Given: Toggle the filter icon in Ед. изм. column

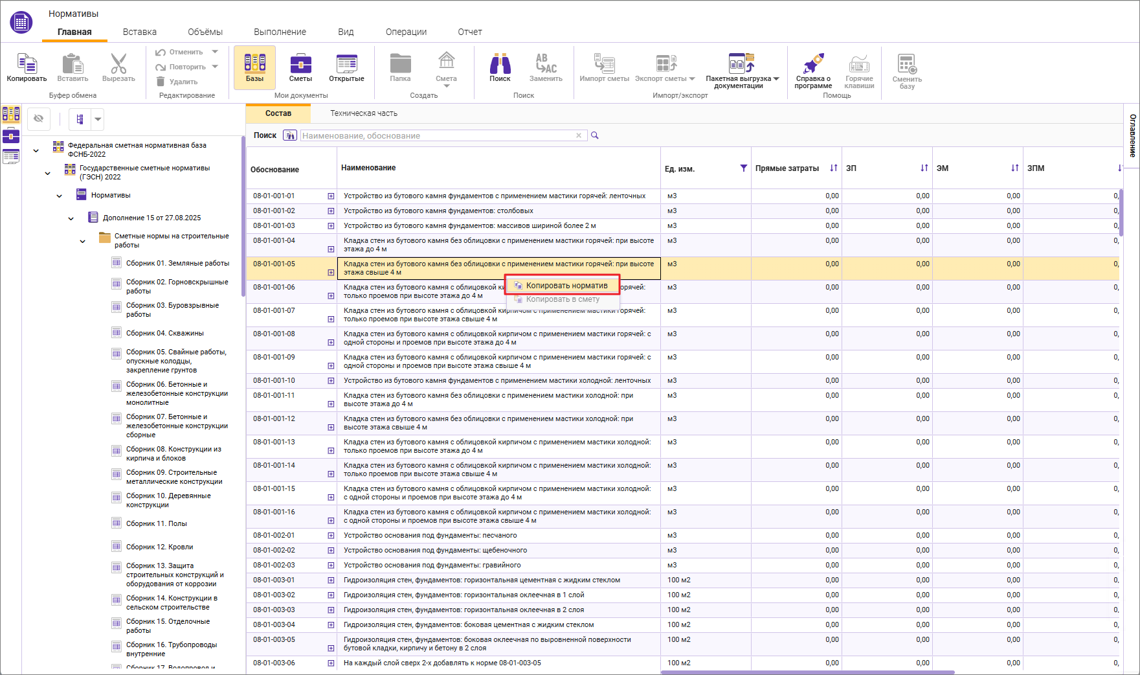Looking at the screenshot, I should (x=743, y=168).
